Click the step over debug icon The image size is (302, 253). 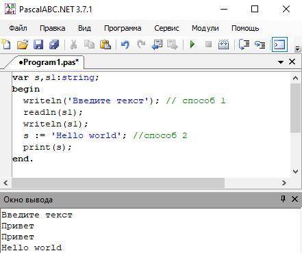244,44
